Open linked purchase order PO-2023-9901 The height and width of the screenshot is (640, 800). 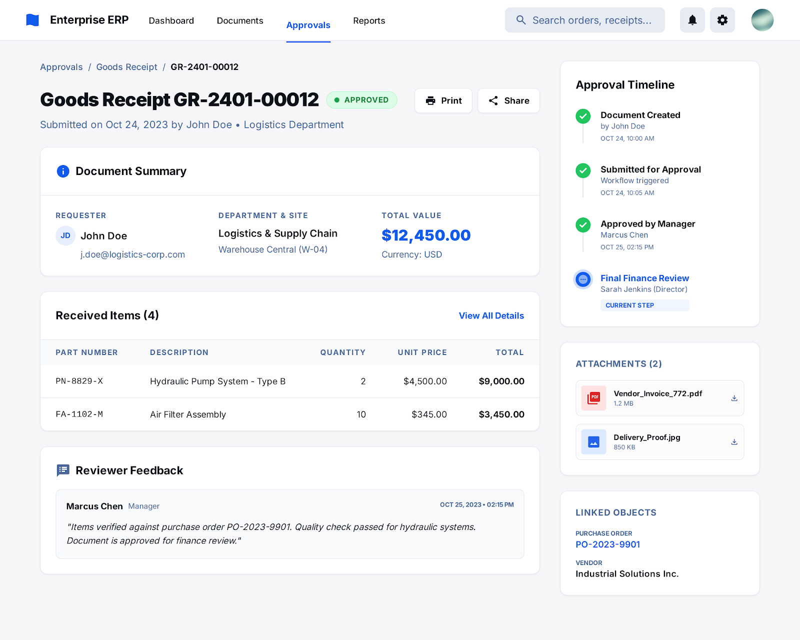pos(607,544)
